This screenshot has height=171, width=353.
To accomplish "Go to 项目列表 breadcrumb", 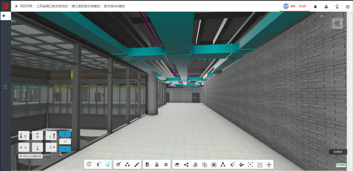I will pyautogui.click(x=26, y=6).
